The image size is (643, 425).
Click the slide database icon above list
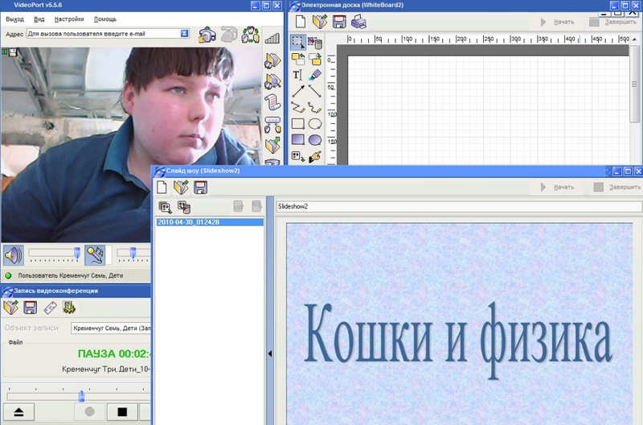tap(184, 207)
